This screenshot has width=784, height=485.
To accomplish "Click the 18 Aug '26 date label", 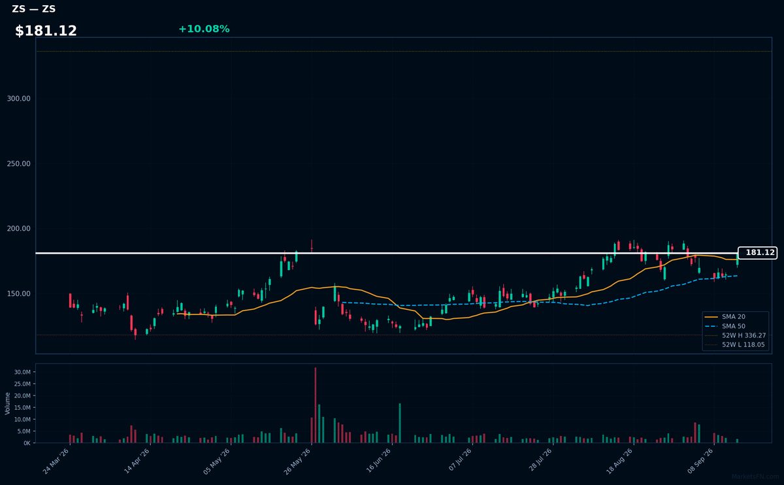I will pyautogui.click(x=620, y=461).
